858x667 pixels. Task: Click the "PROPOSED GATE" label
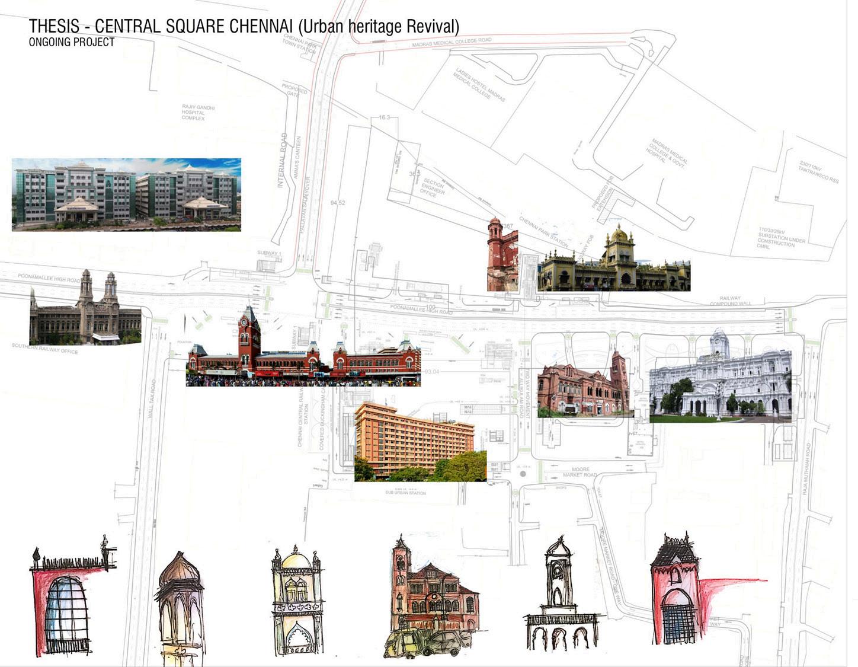coord(294,91)
